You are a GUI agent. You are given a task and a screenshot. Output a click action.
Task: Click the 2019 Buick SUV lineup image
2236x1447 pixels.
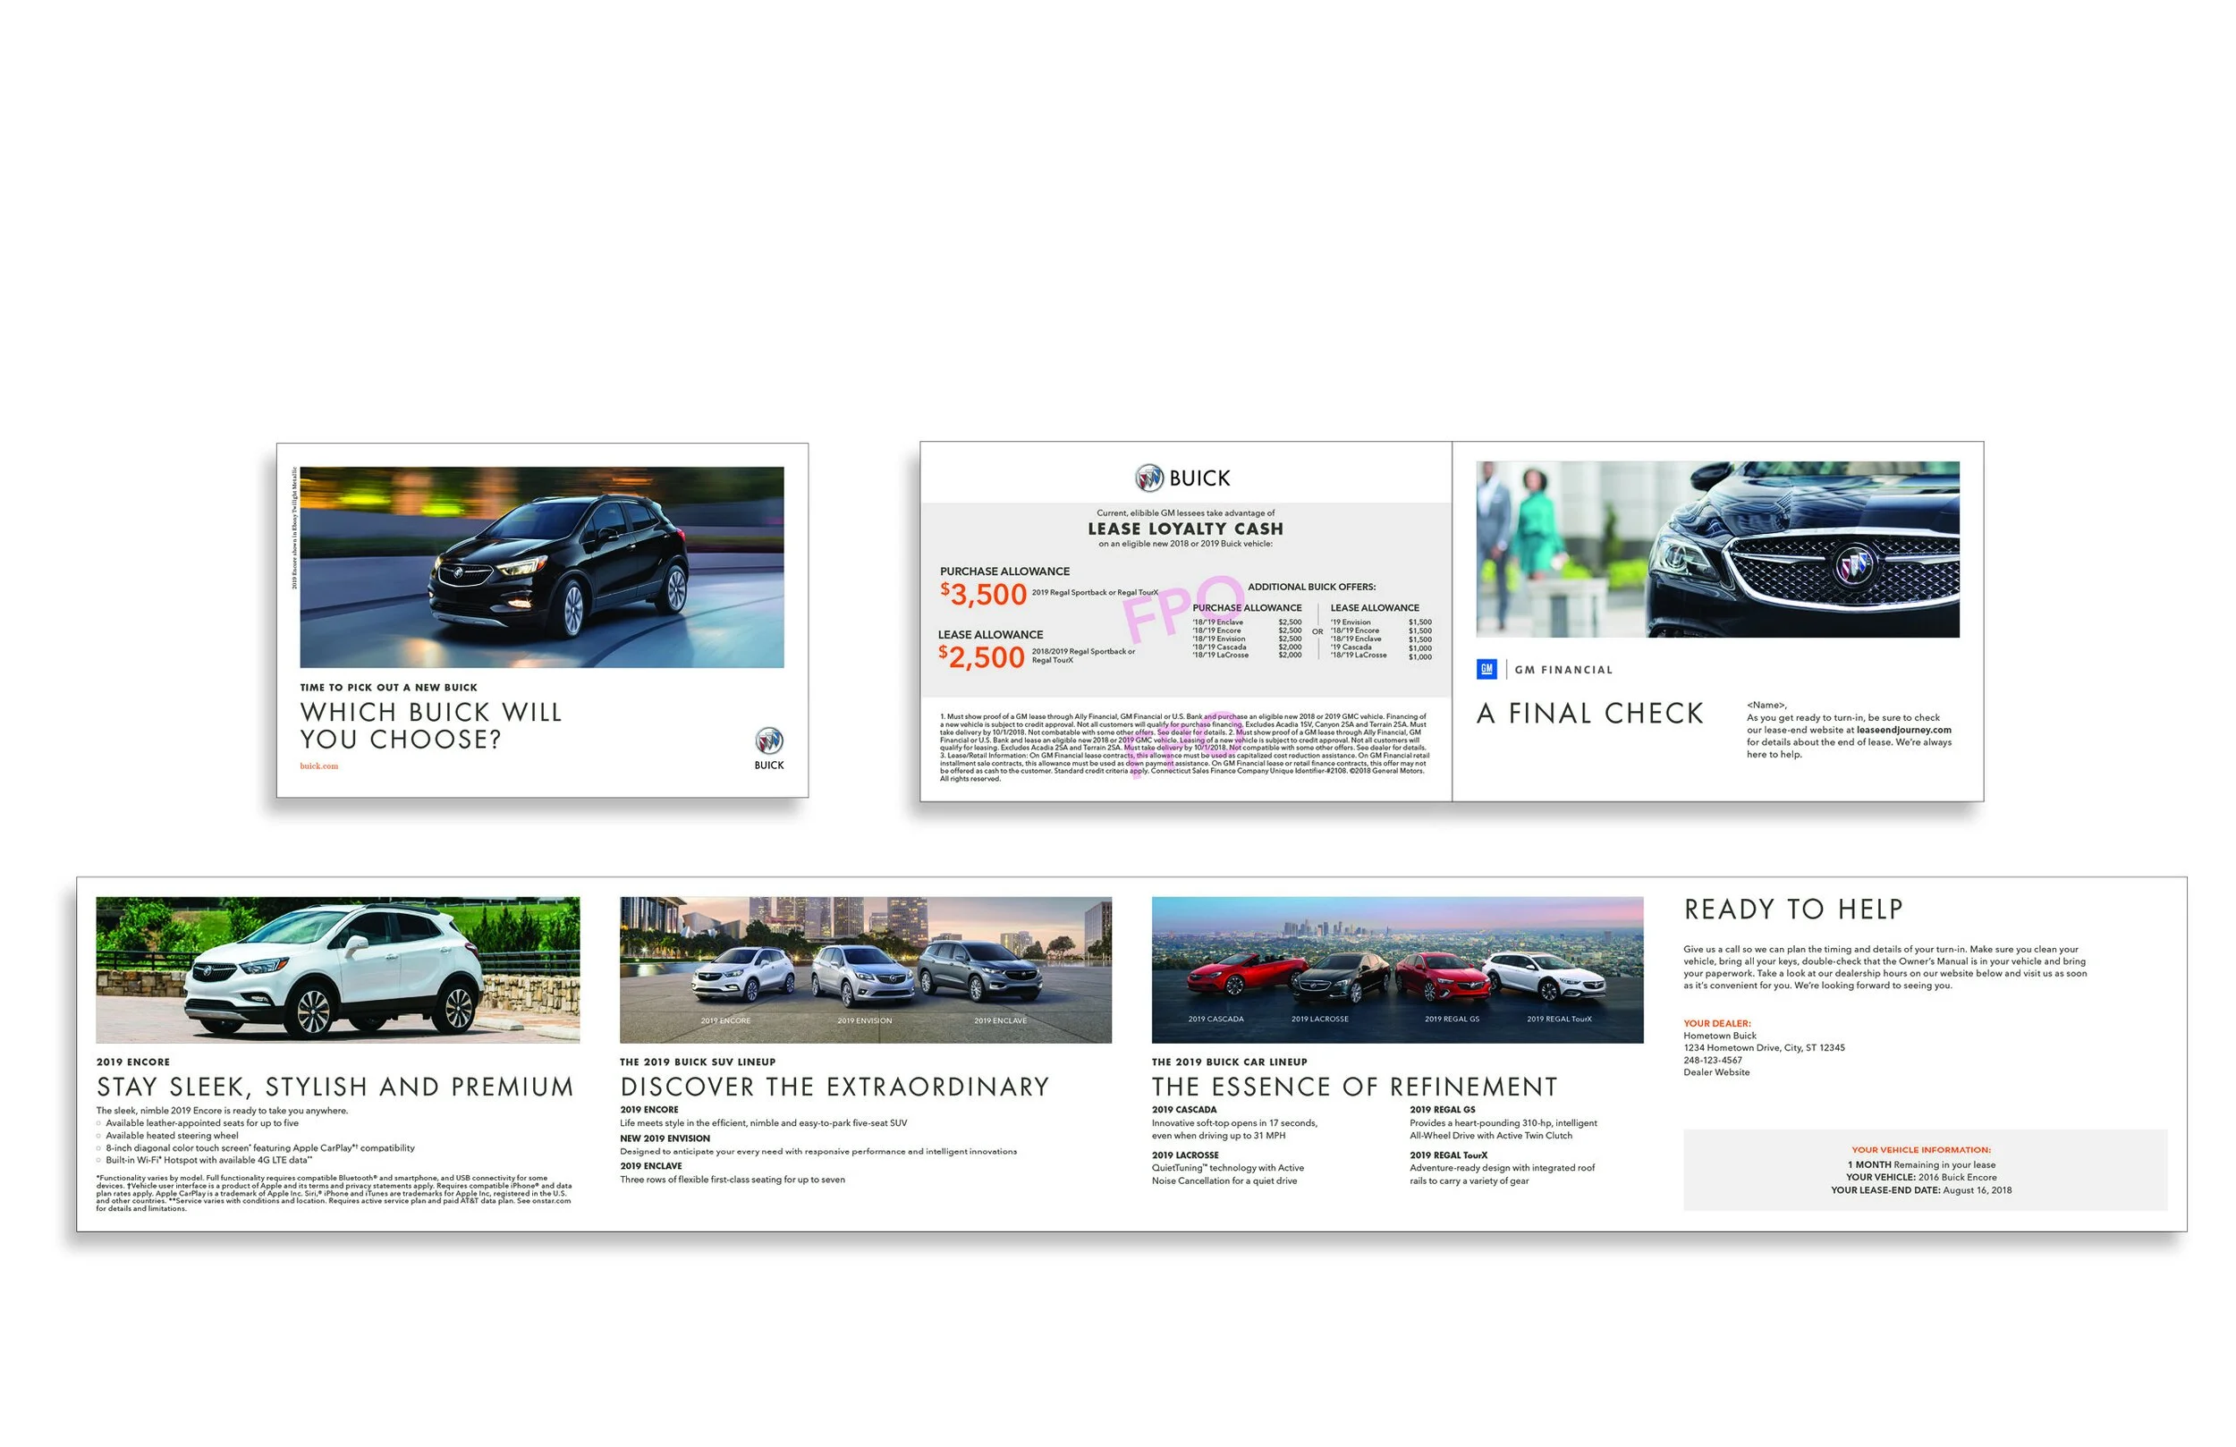(864, 969)
